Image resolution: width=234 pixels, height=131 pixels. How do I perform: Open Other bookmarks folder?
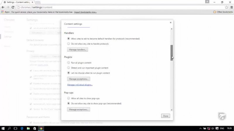click(x=223, y=12)
